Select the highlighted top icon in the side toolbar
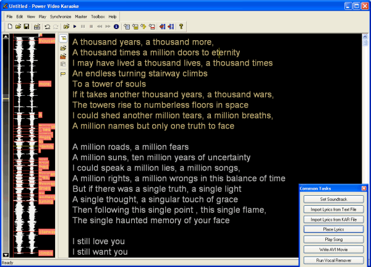 [63, 38]
